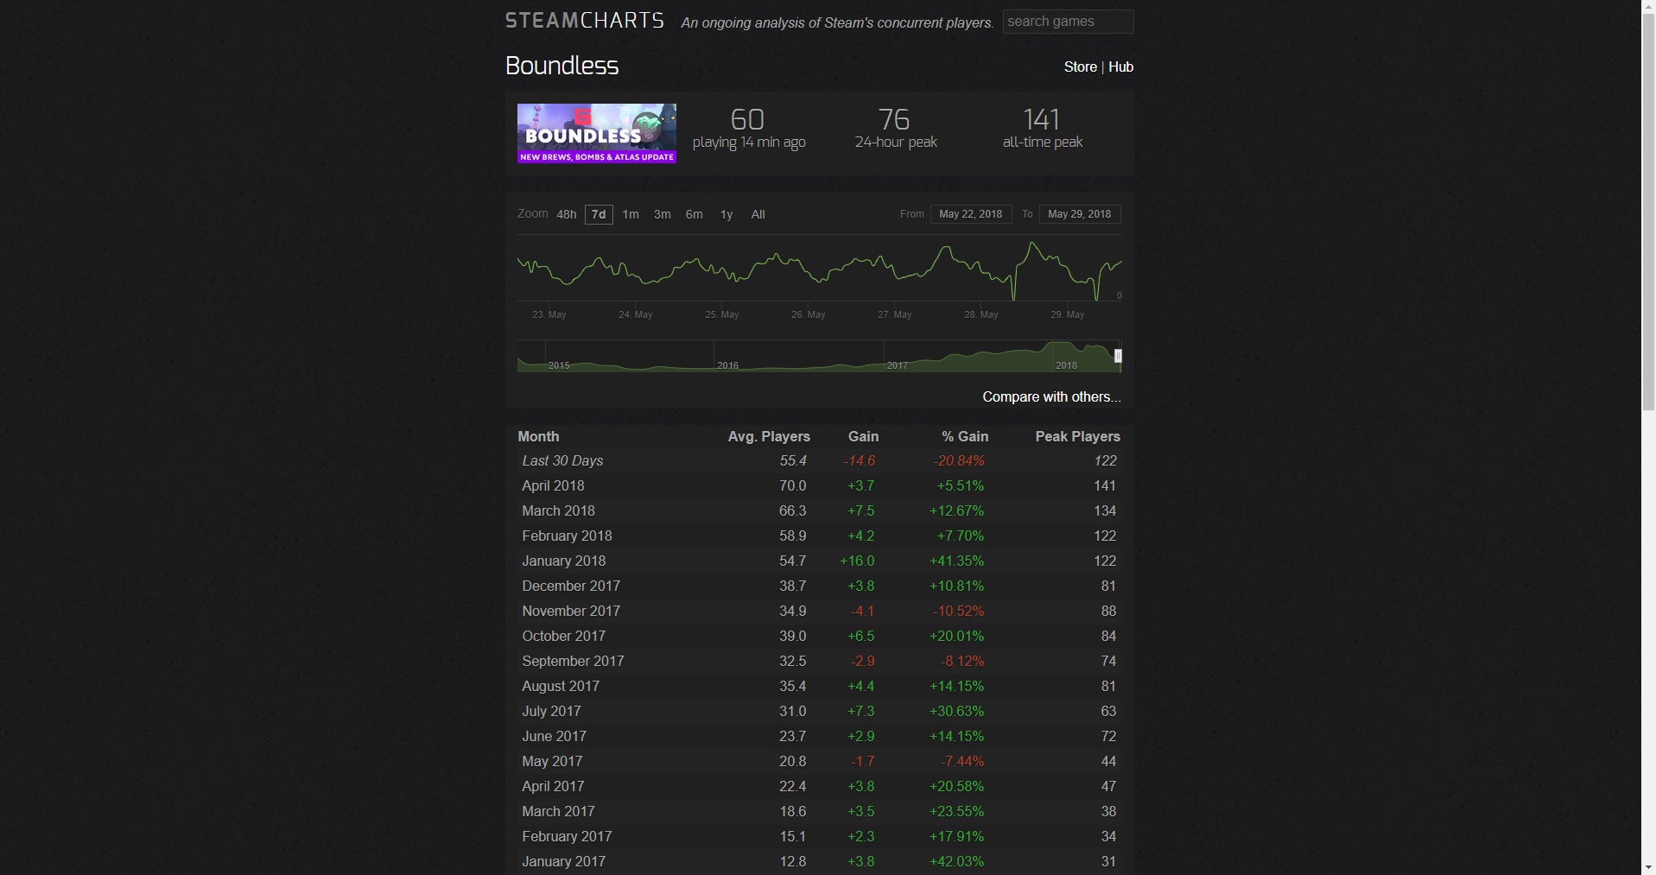This screenshot has width=1656, height=875.
Task: Select the 7d zoom range
Action: [599, 214]
